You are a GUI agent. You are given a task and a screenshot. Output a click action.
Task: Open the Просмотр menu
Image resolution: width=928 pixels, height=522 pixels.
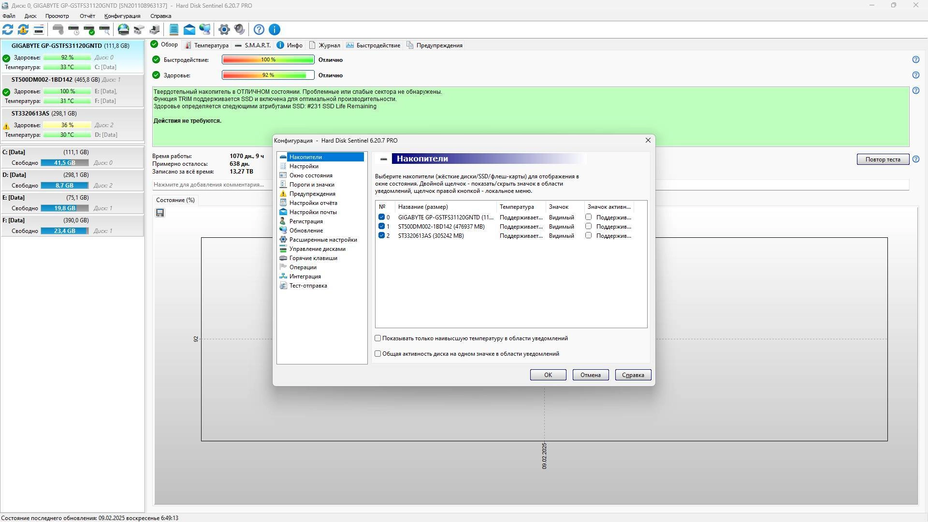pyautogui.click(x=57, y=16)
